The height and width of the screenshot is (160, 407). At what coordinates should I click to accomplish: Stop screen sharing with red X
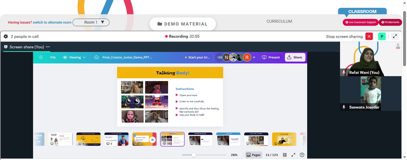click(369, 37)
